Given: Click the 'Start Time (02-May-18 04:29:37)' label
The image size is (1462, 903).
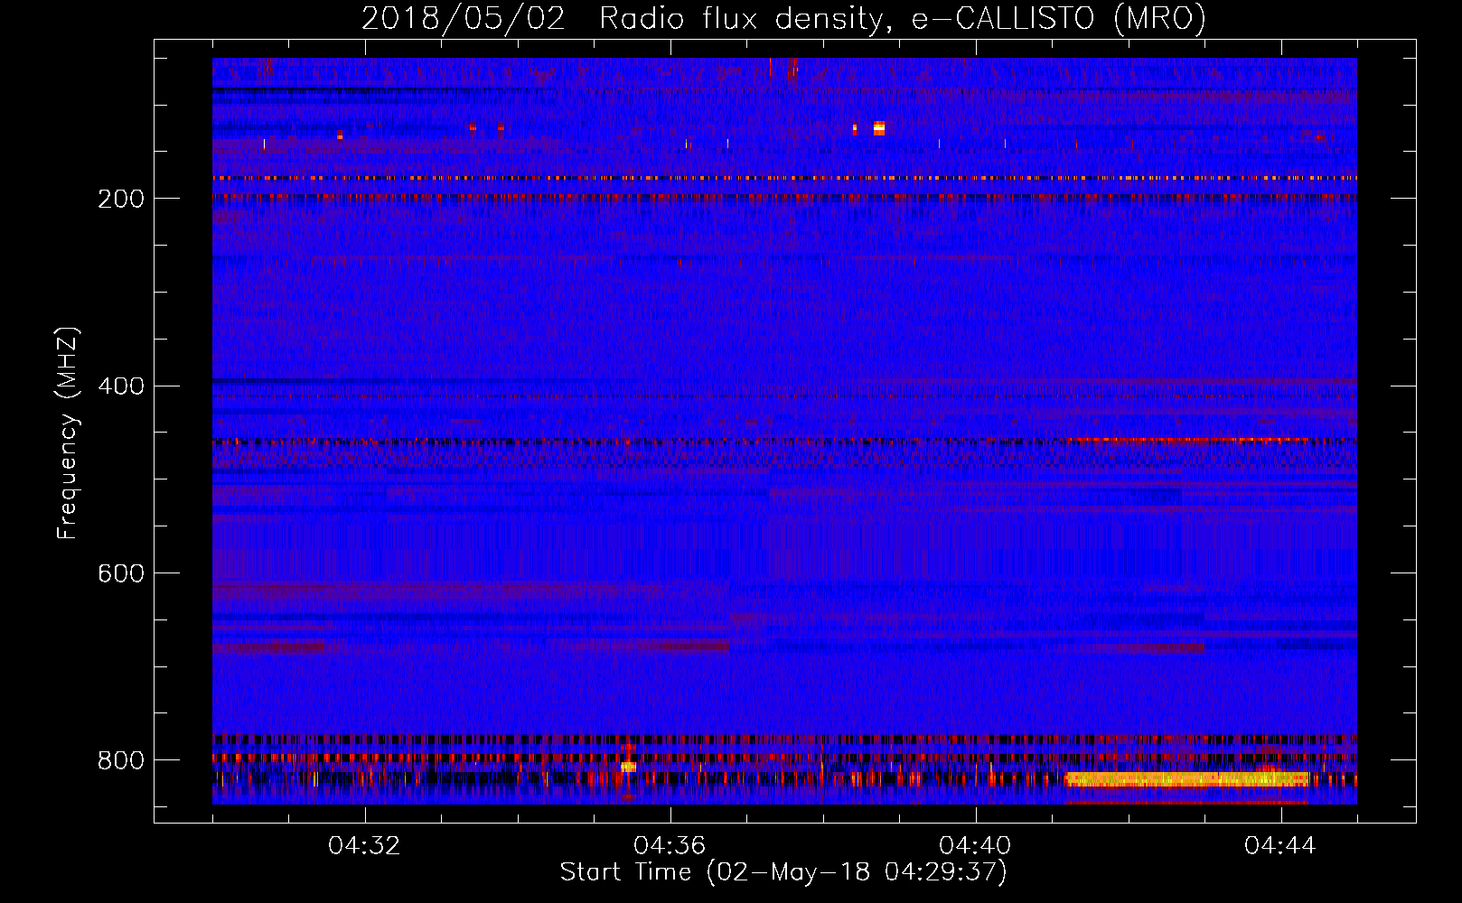Looking at the screenshot, I should point(783,872).
